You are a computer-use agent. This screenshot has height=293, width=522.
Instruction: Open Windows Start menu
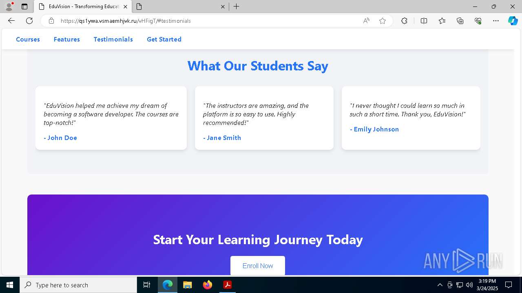point(10,285)
